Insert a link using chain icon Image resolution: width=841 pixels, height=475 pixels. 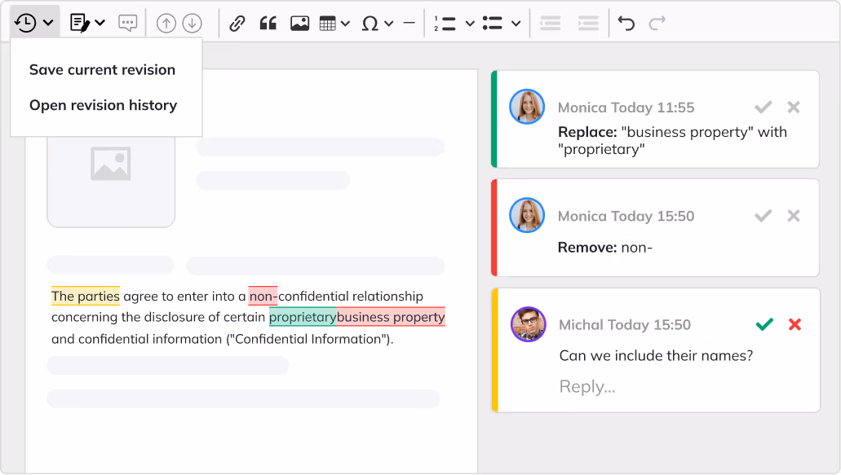(237, 23)
